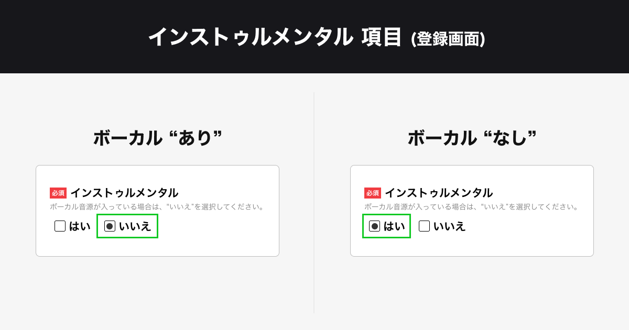Click インストゥルメンタル field label under ボーカル "なし"

[x=439, y=193]
